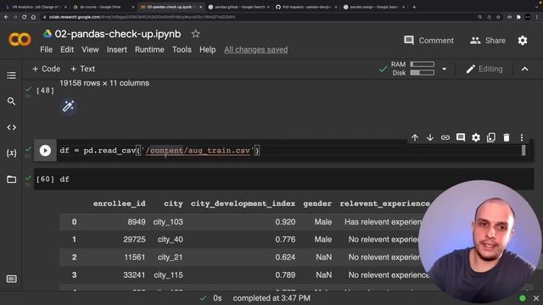
Task: Click the gender column header
Action: click(x=317, y=203)
